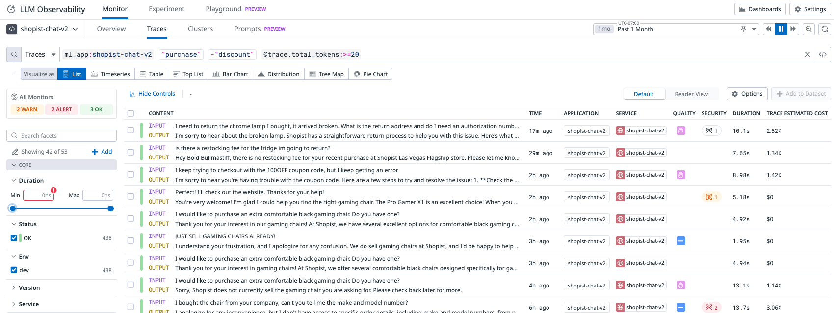The image size is (834, 313).
Task: Open the shopist-chat-v2 application dropdown
Action: (x=43, y=29)
